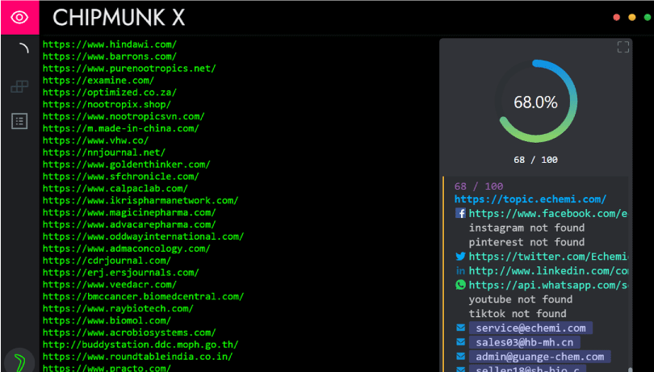Screen dimensions: 654x372
Task: Click envelope icon beside service@echemi.com
Action: click(460, 328)
